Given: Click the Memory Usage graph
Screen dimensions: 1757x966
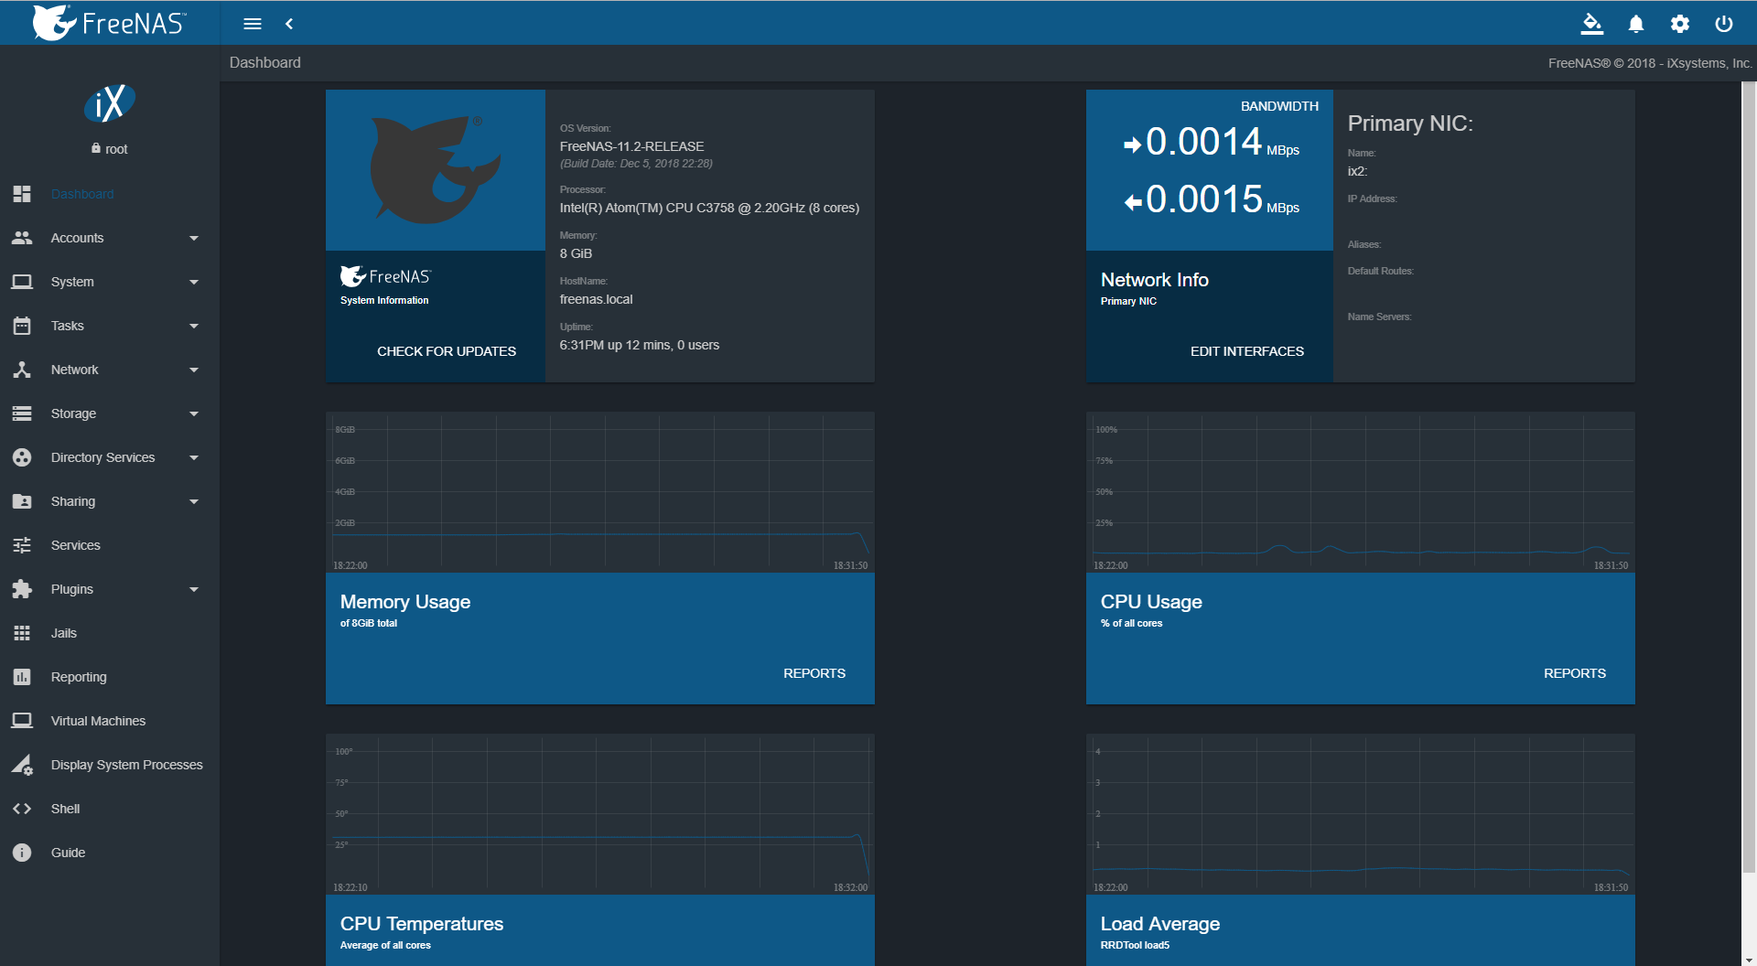Looking at the screenshot, I should point(600,492).
